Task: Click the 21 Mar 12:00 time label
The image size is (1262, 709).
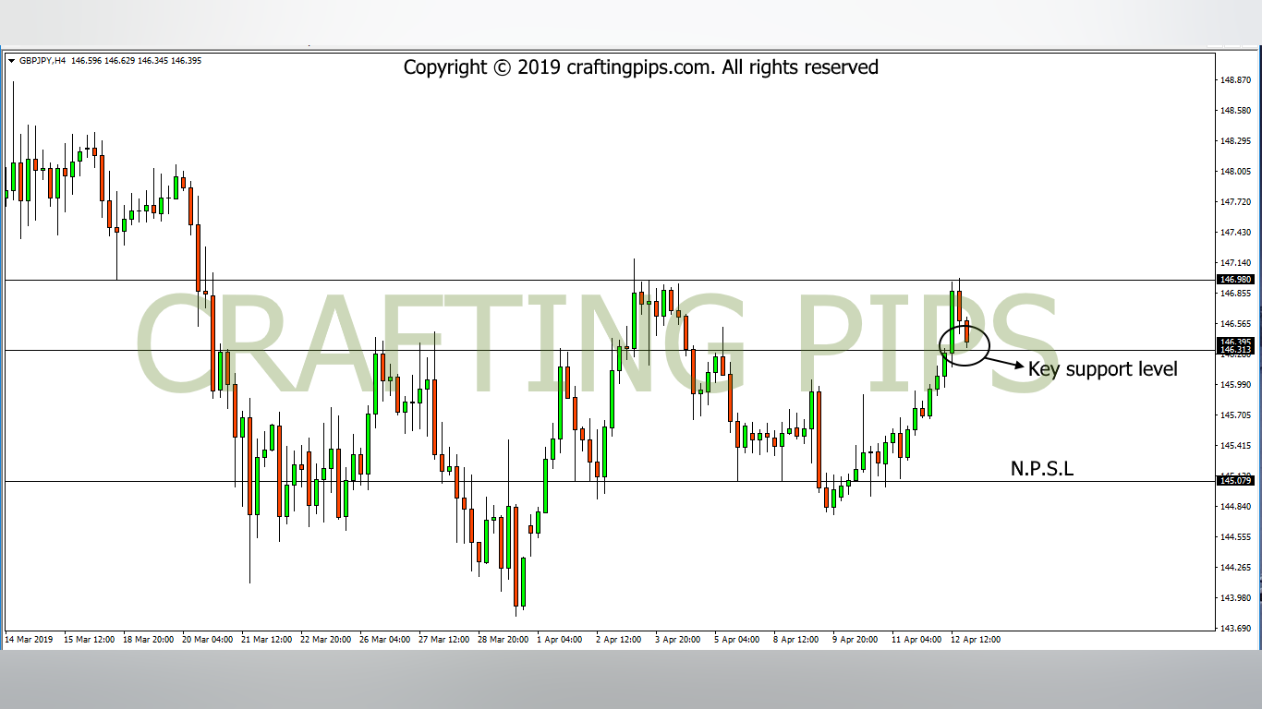Action: pyautogui.click(x=266, y=640)
